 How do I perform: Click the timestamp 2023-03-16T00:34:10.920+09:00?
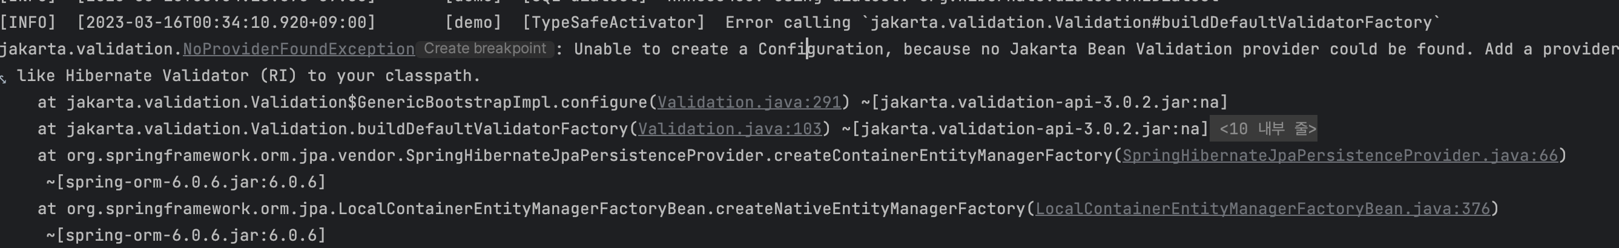coord(226,22)
